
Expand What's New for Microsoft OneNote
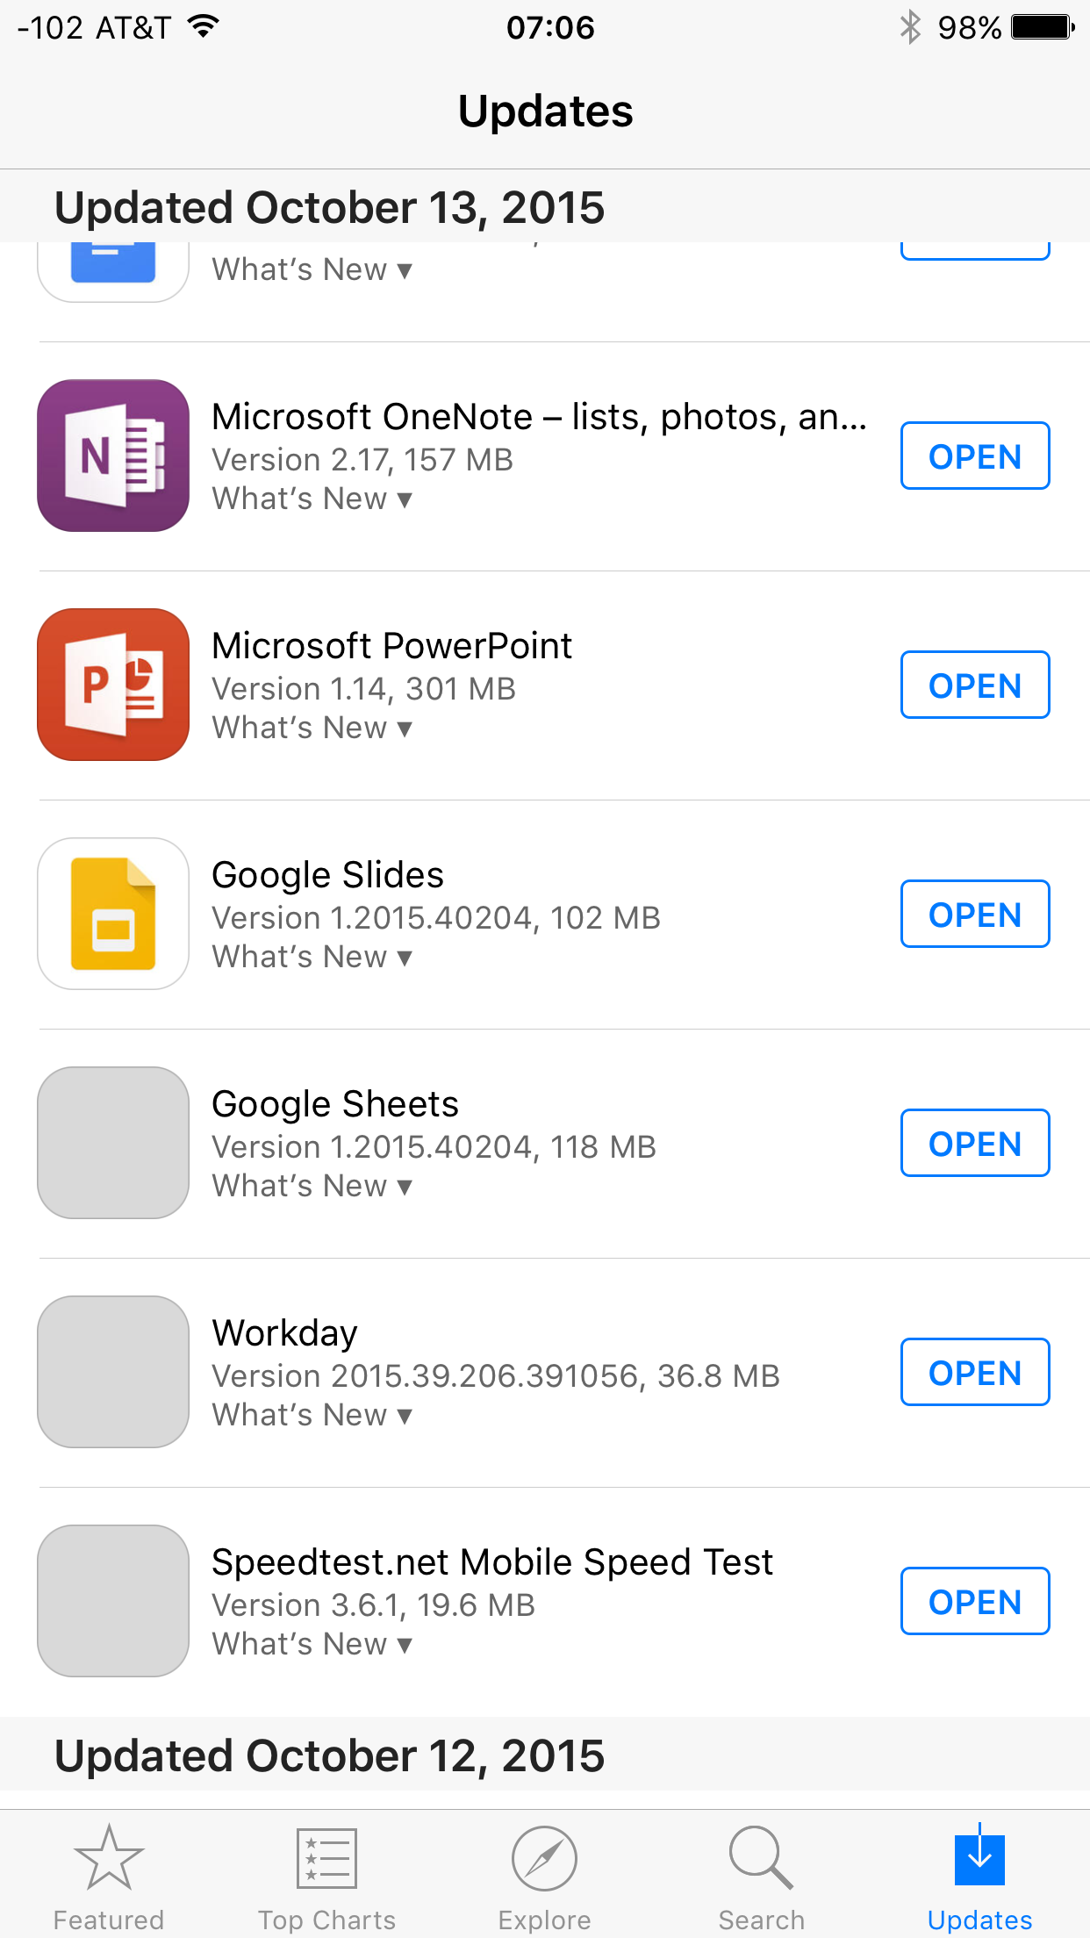312,499
